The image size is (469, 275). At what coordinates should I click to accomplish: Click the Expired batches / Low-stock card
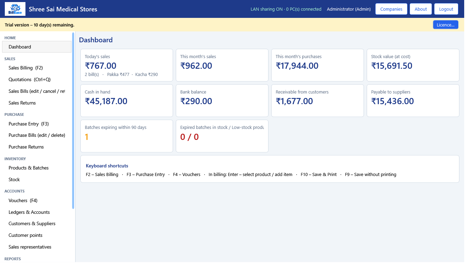[222, 136]
